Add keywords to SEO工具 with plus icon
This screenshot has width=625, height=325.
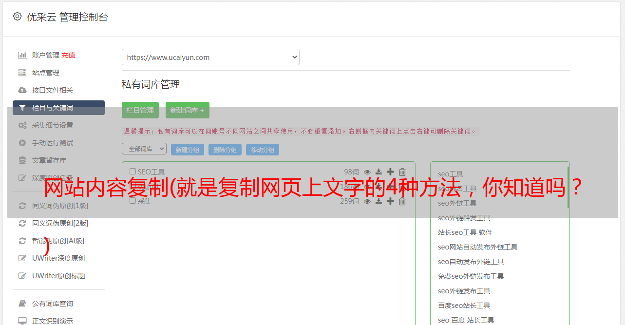point(390,172)
